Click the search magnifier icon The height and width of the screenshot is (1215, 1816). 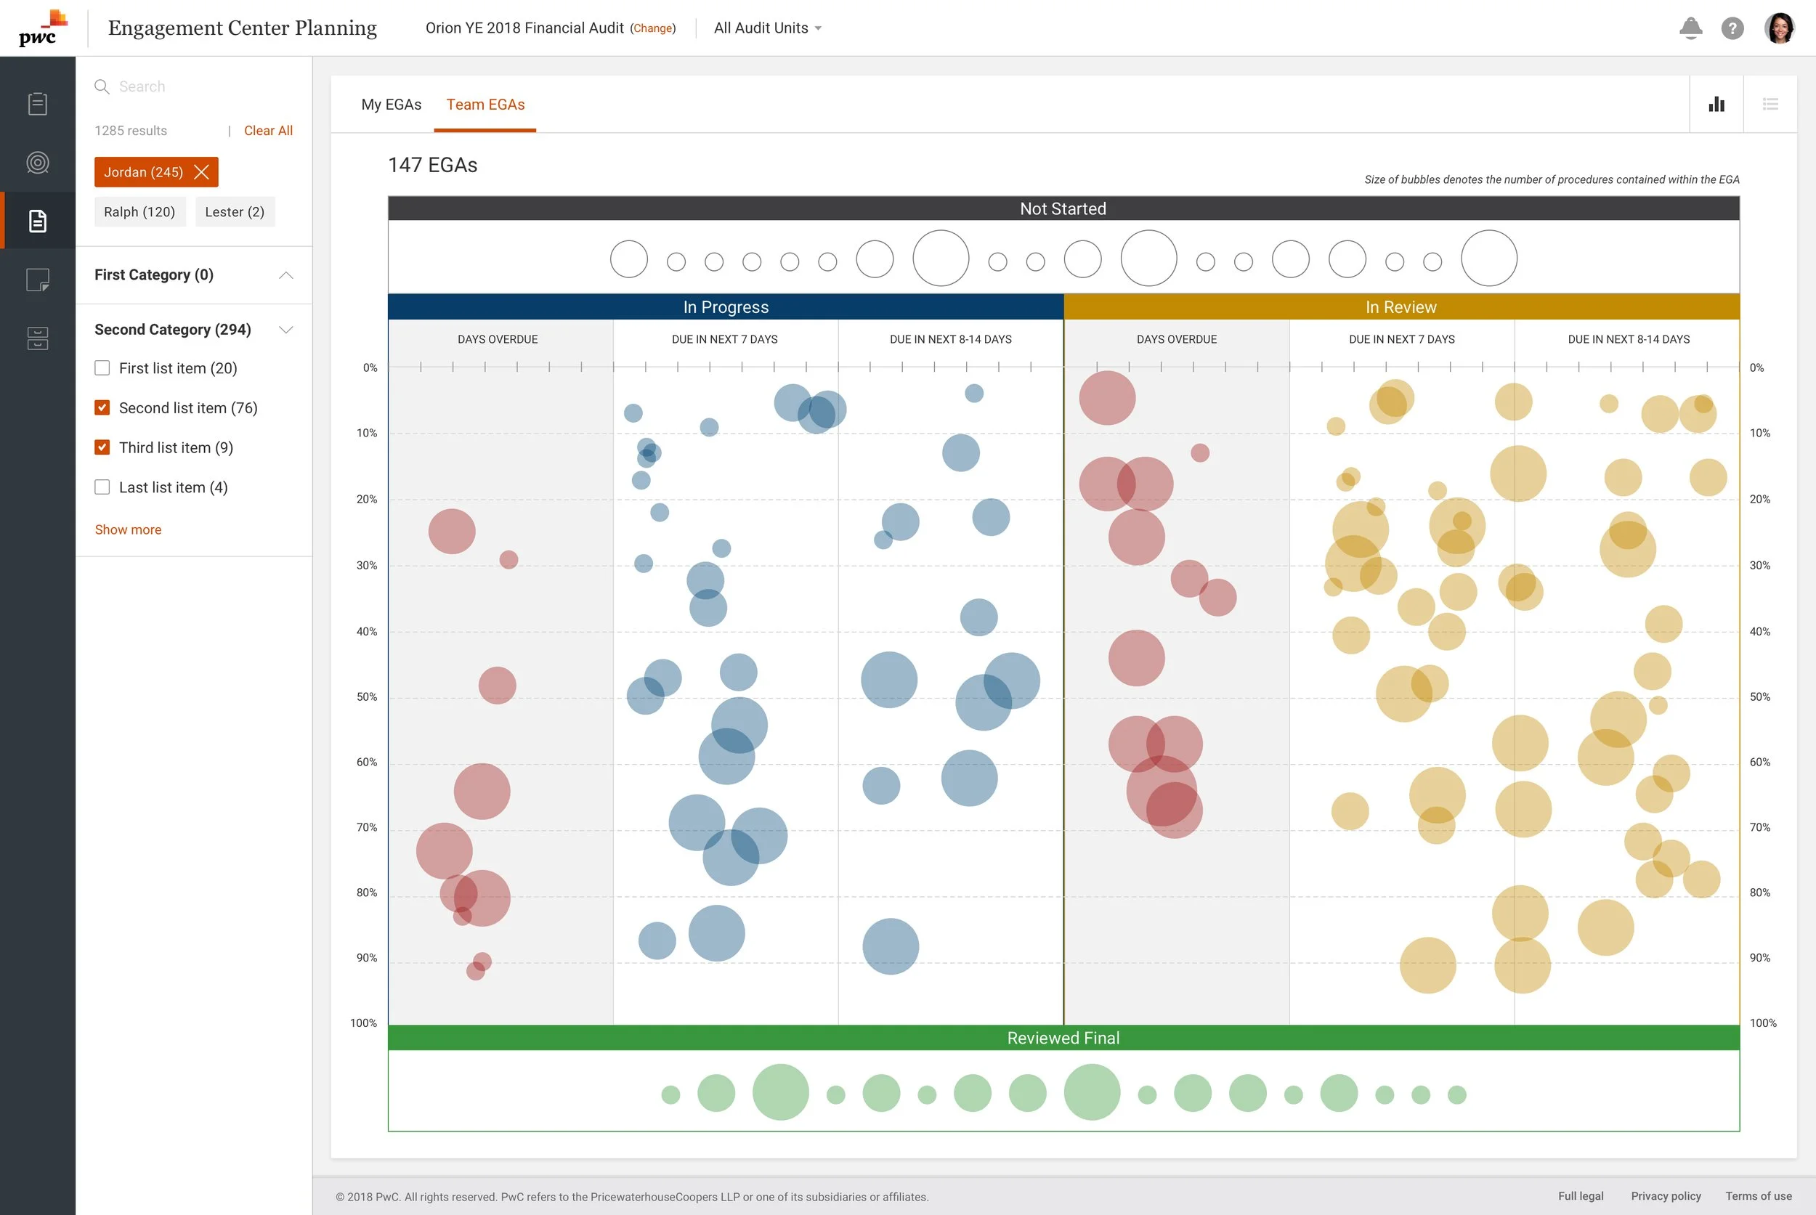pos(102,86)
